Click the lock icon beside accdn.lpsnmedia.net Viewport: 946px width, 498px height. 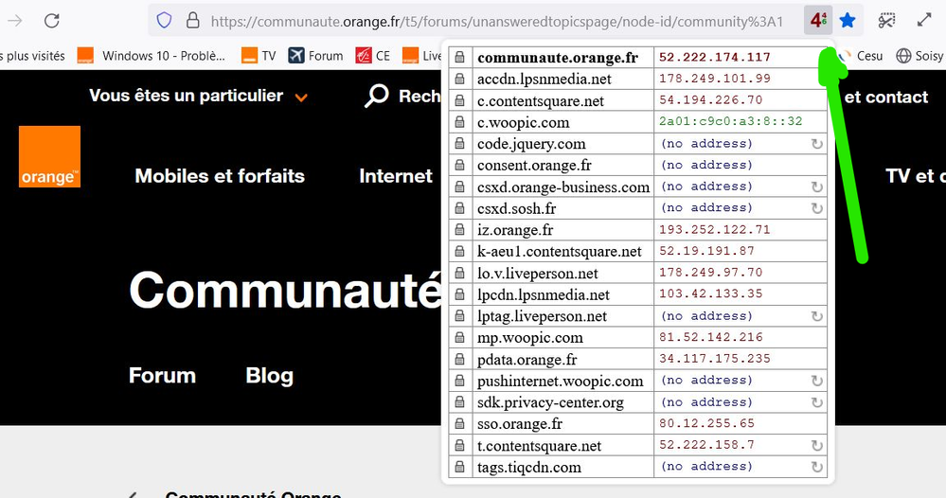[x=459, y=79]
